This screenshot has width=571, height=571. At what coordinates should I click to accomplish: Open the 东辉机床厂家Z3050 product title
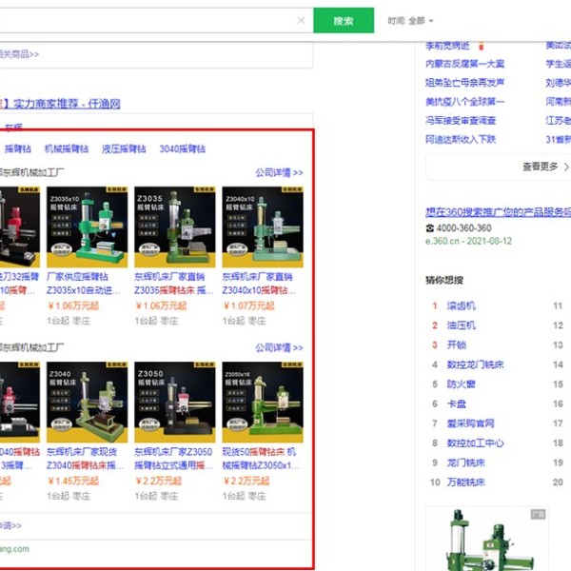point(173,459)
